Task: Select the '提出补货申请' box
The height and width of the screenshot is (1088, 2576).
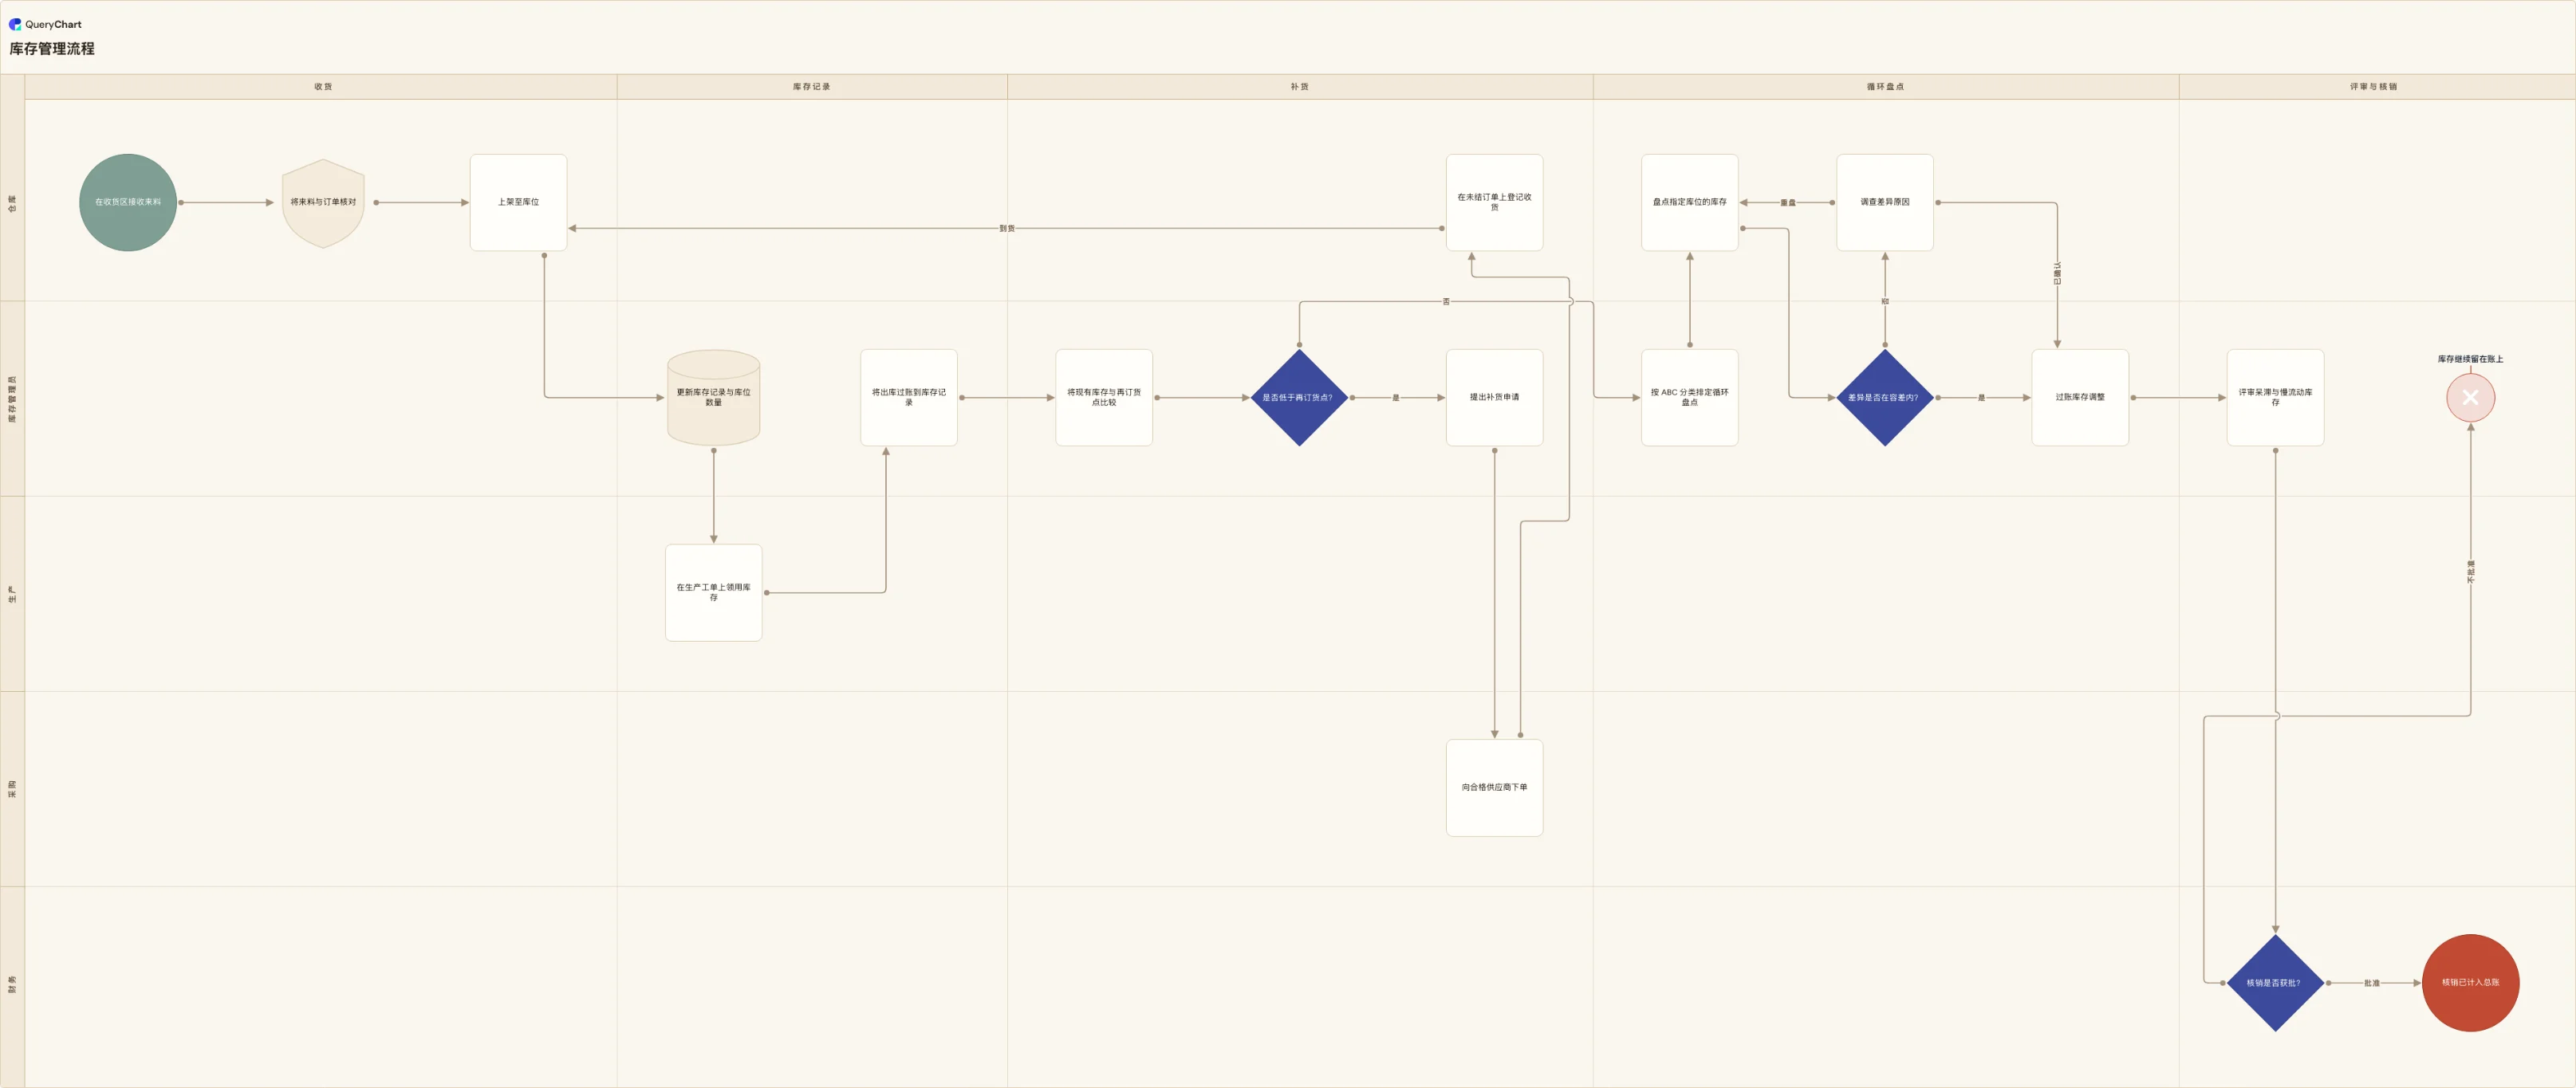Action: pyautogui.click(x=1494, y=398)
